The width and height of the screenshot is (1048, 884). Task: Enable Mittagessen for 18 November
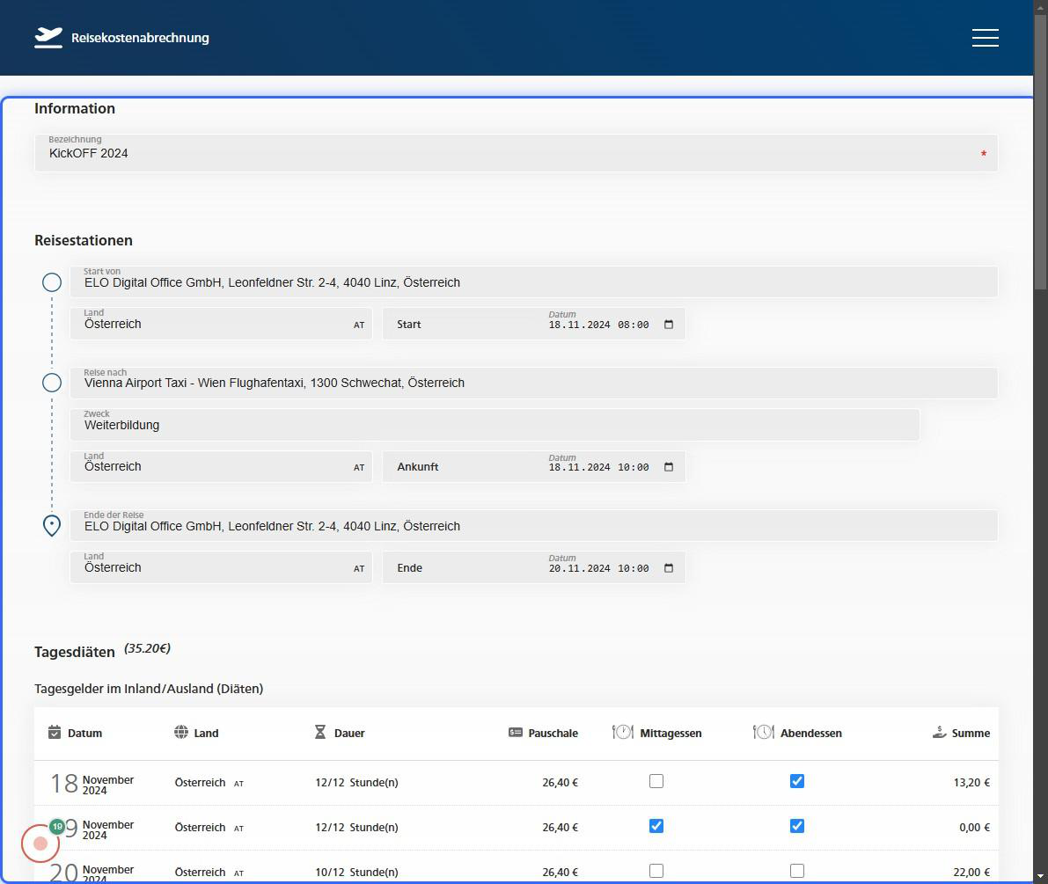point(656,781)
